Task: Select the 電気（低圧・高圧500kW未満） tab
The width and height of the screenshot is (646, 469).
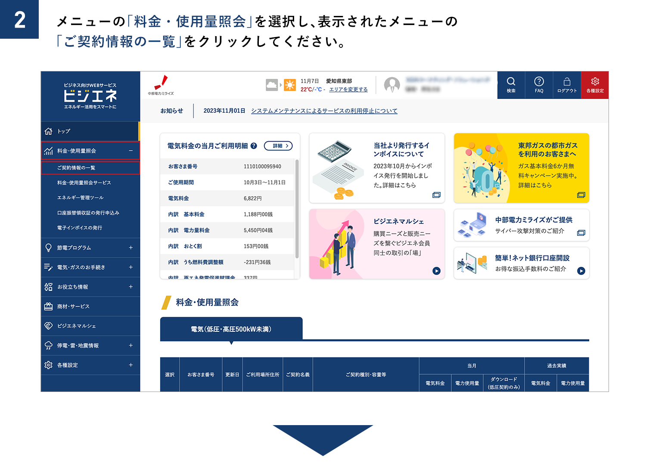Action: [231, 329]
